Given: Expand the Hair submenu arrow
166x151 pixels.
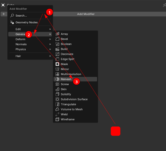Looking at the screenshot, I should [50, 56].
